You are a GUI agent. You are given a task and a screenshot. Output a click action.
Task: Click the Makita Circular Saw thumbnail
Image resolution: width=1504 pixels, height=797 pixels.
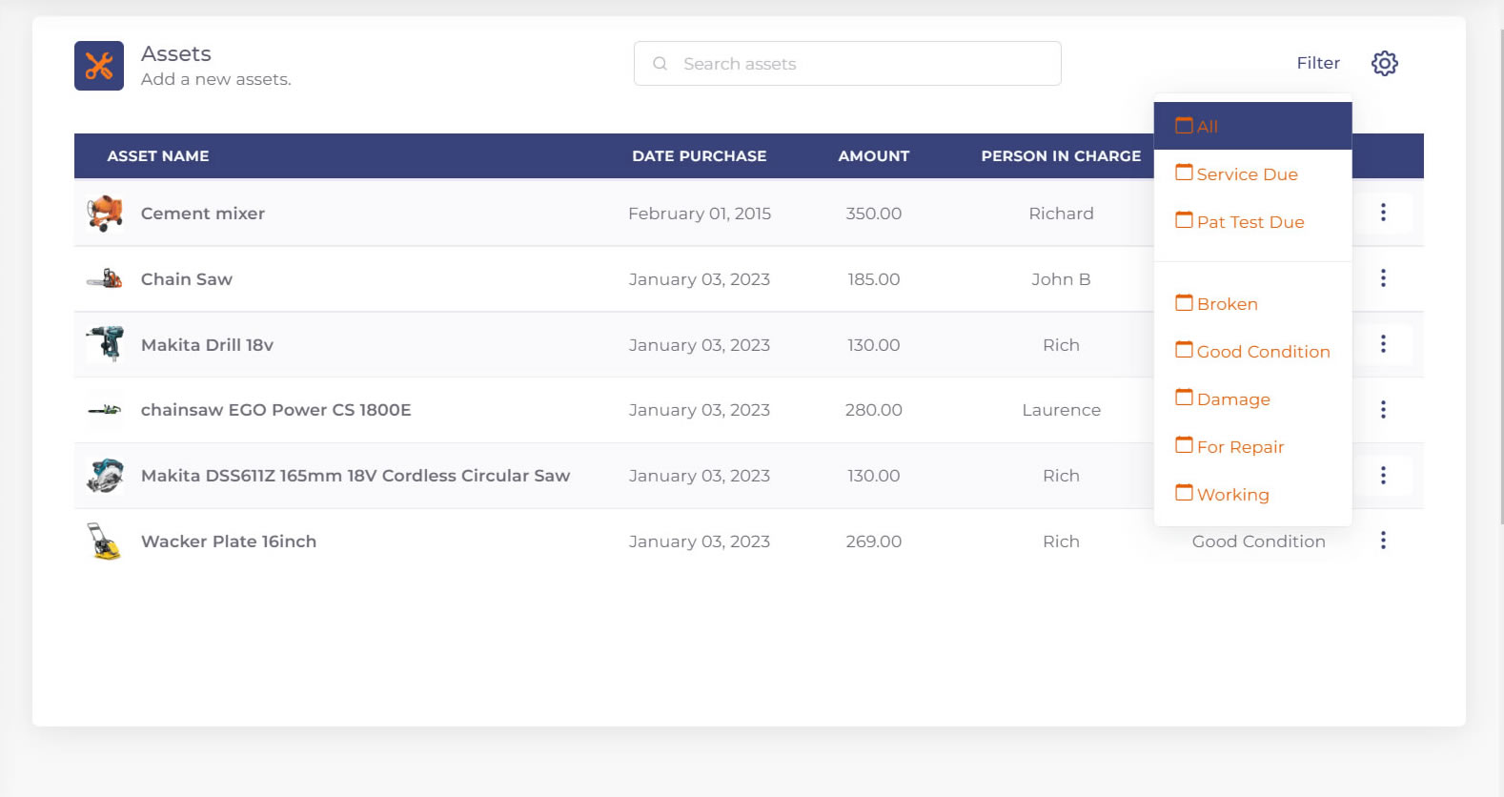105,476
